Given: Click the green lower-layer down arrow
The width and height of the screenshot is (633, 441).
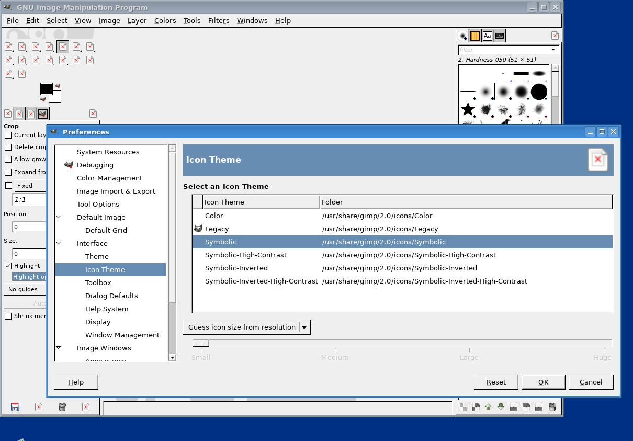Looking at the screenshot, I should pos(501,407).
